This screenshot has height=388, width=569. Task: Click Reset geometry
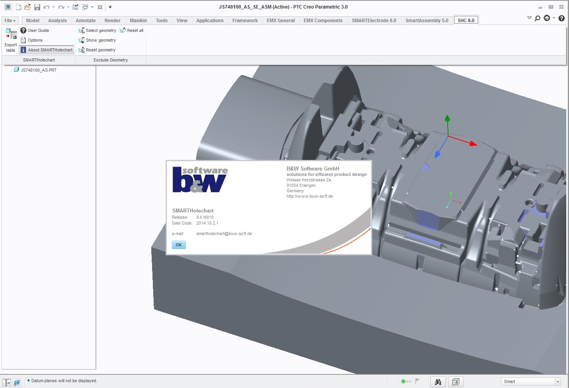[x=97, y=50]
